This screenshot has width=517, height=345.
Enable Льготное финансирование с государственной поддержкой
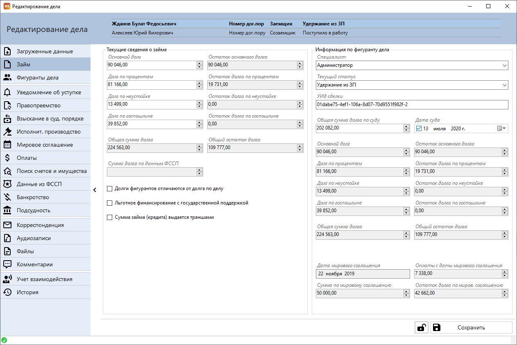(x=109, y=203)
